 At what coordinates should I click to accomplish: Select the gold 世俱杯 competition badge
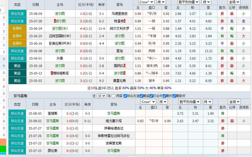[x=17, y=28]
